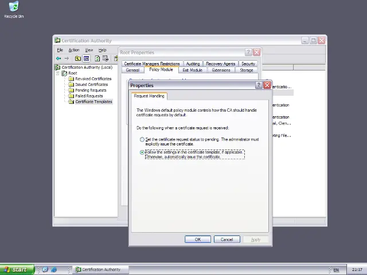Click Cancel in the Properties dialog
367x275 pixels.
click(227, 239)
